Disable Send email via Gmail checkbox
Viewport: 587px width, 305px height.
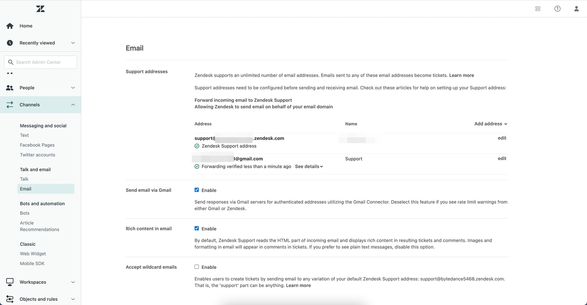click(197, 190)
